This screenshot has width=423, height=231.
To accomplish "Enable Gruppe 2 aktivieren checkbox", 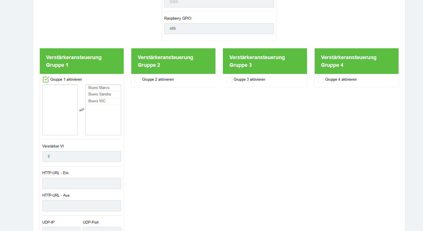I will [x=138, y=80].
